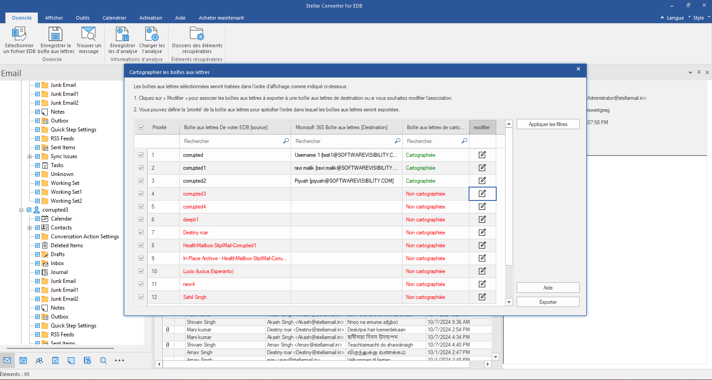Switch to Contacts view in bottom bar

pyautogui.click(x=39, y=360)
